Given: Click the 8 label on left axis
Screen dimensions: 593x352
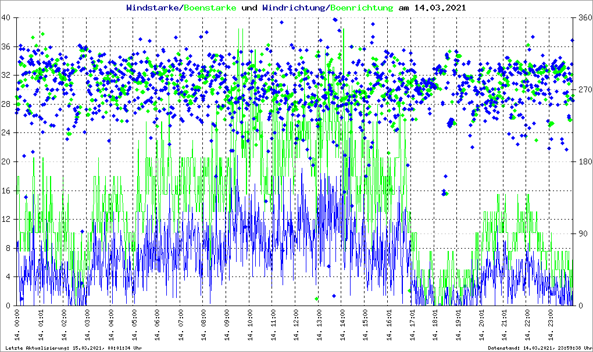Looking at the screenshot, I should (x=8, y=248).
